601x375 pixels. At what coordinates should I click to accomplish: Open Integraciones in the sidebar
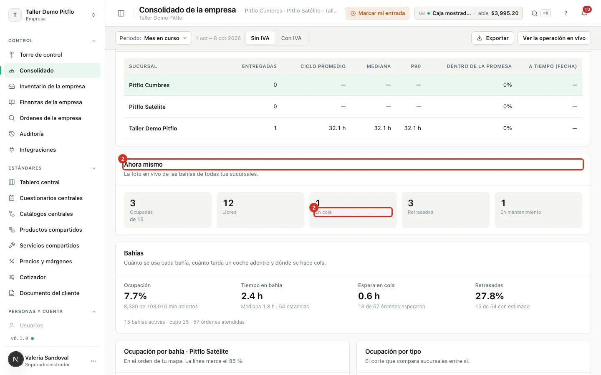pyautogui.click(x=53, y=150)
